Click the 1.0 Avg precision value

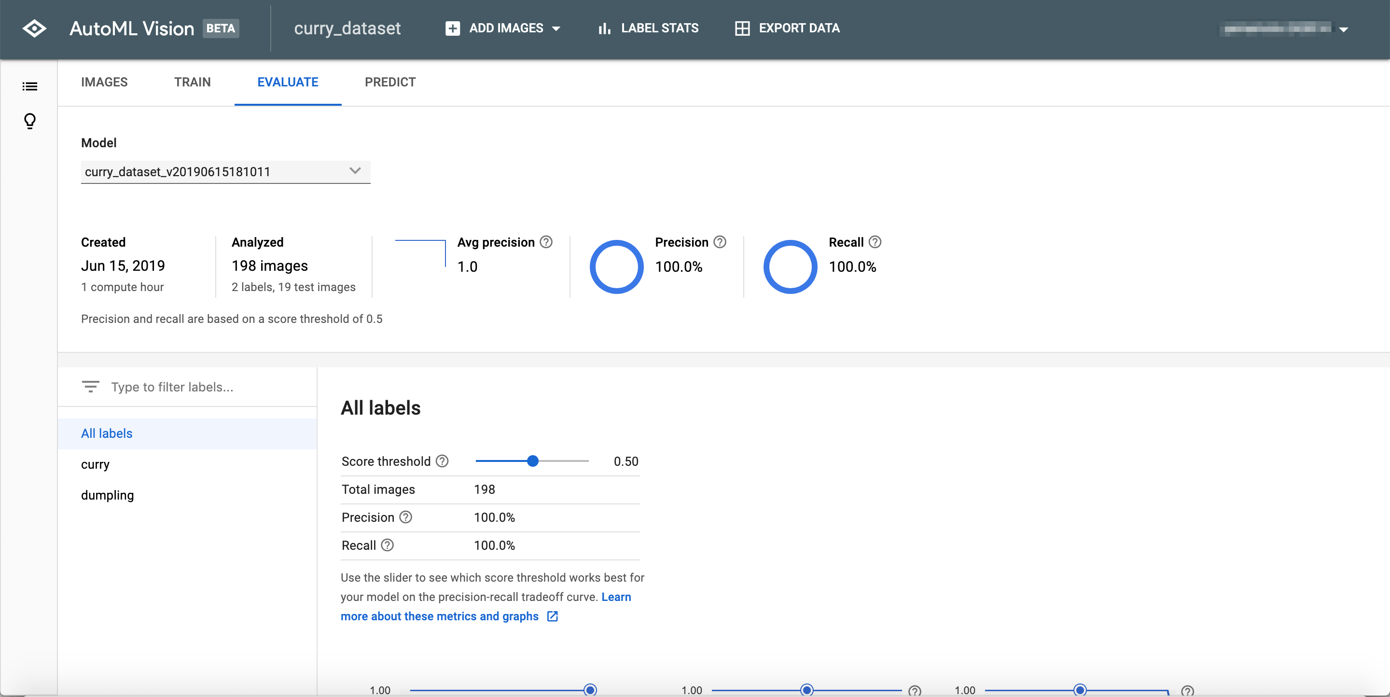pyautogui.click(x=467, y=266)
